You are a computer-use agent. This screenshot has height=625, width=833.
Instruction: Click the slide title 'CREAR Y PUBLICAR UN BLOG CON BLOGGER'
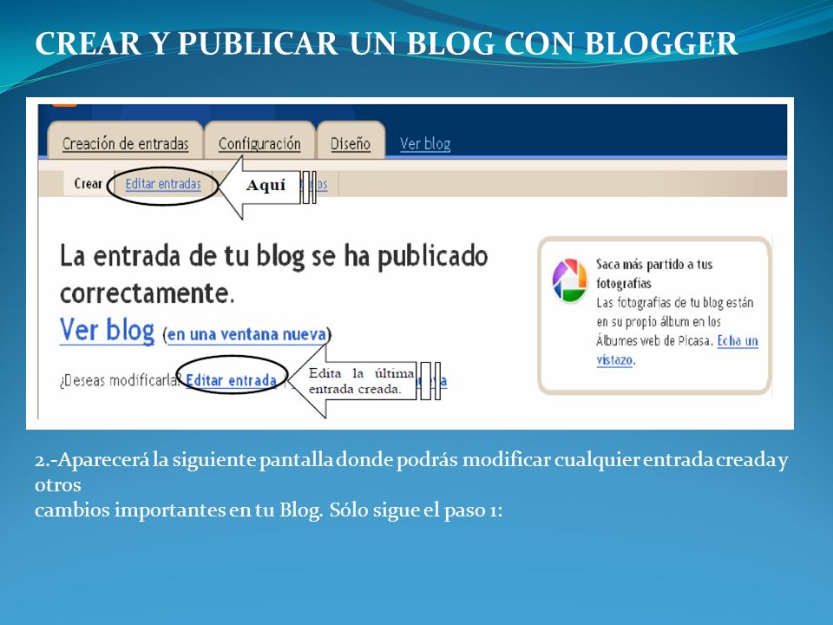386,43
